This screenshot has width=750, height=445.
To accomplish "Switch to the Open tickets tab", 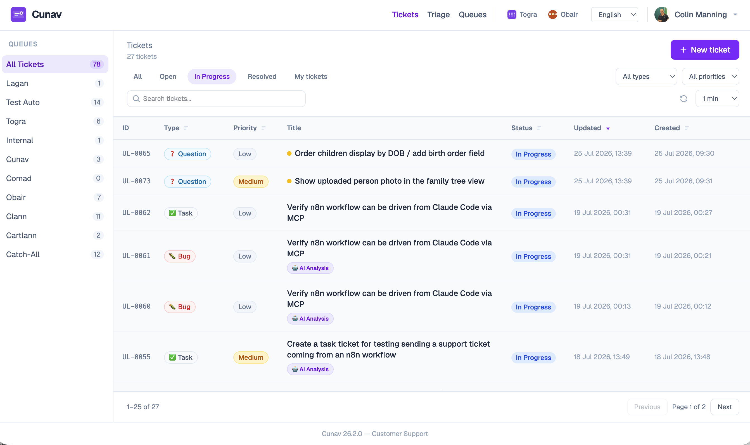I will [168, 77].
